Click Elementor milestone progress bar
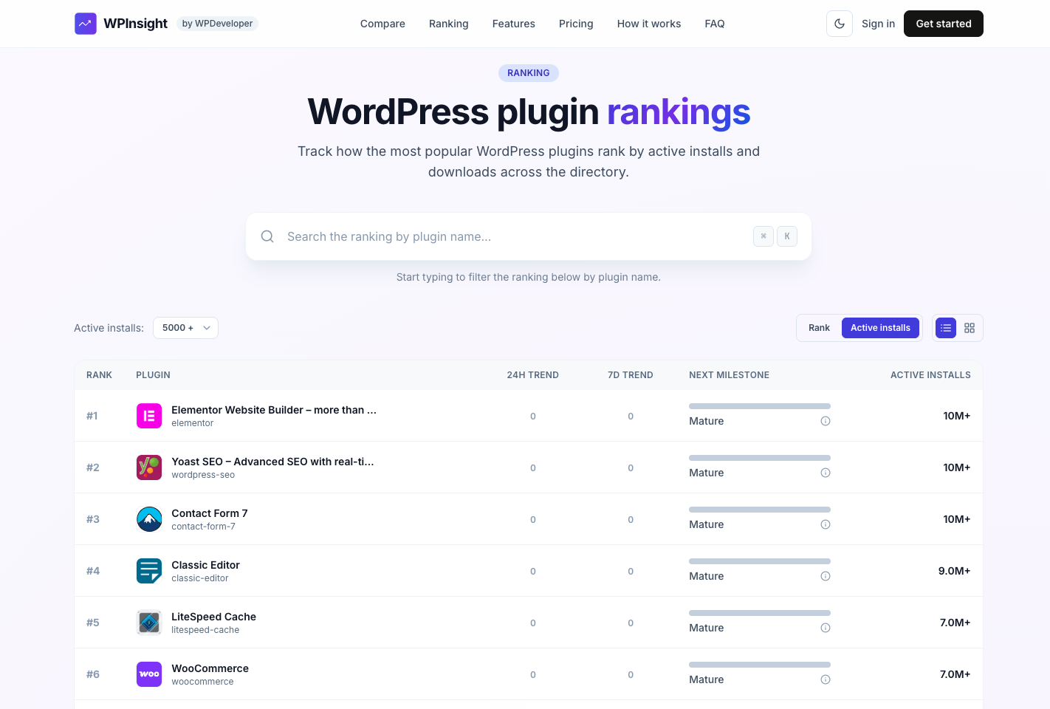This screenshot has width=1050, height=709. click(760, 406)
